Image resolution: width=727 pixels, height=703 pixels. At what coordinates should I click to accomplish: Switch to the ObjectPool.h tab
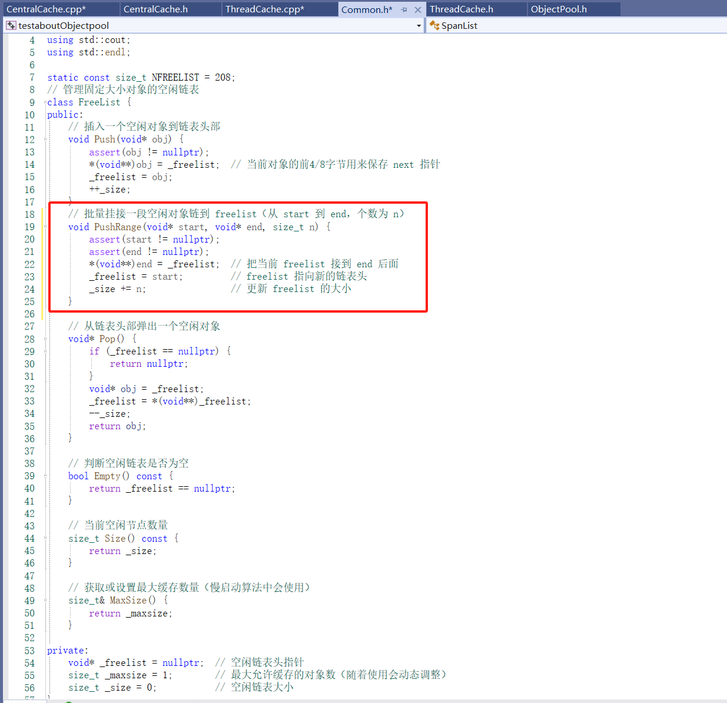click(559, 9)
